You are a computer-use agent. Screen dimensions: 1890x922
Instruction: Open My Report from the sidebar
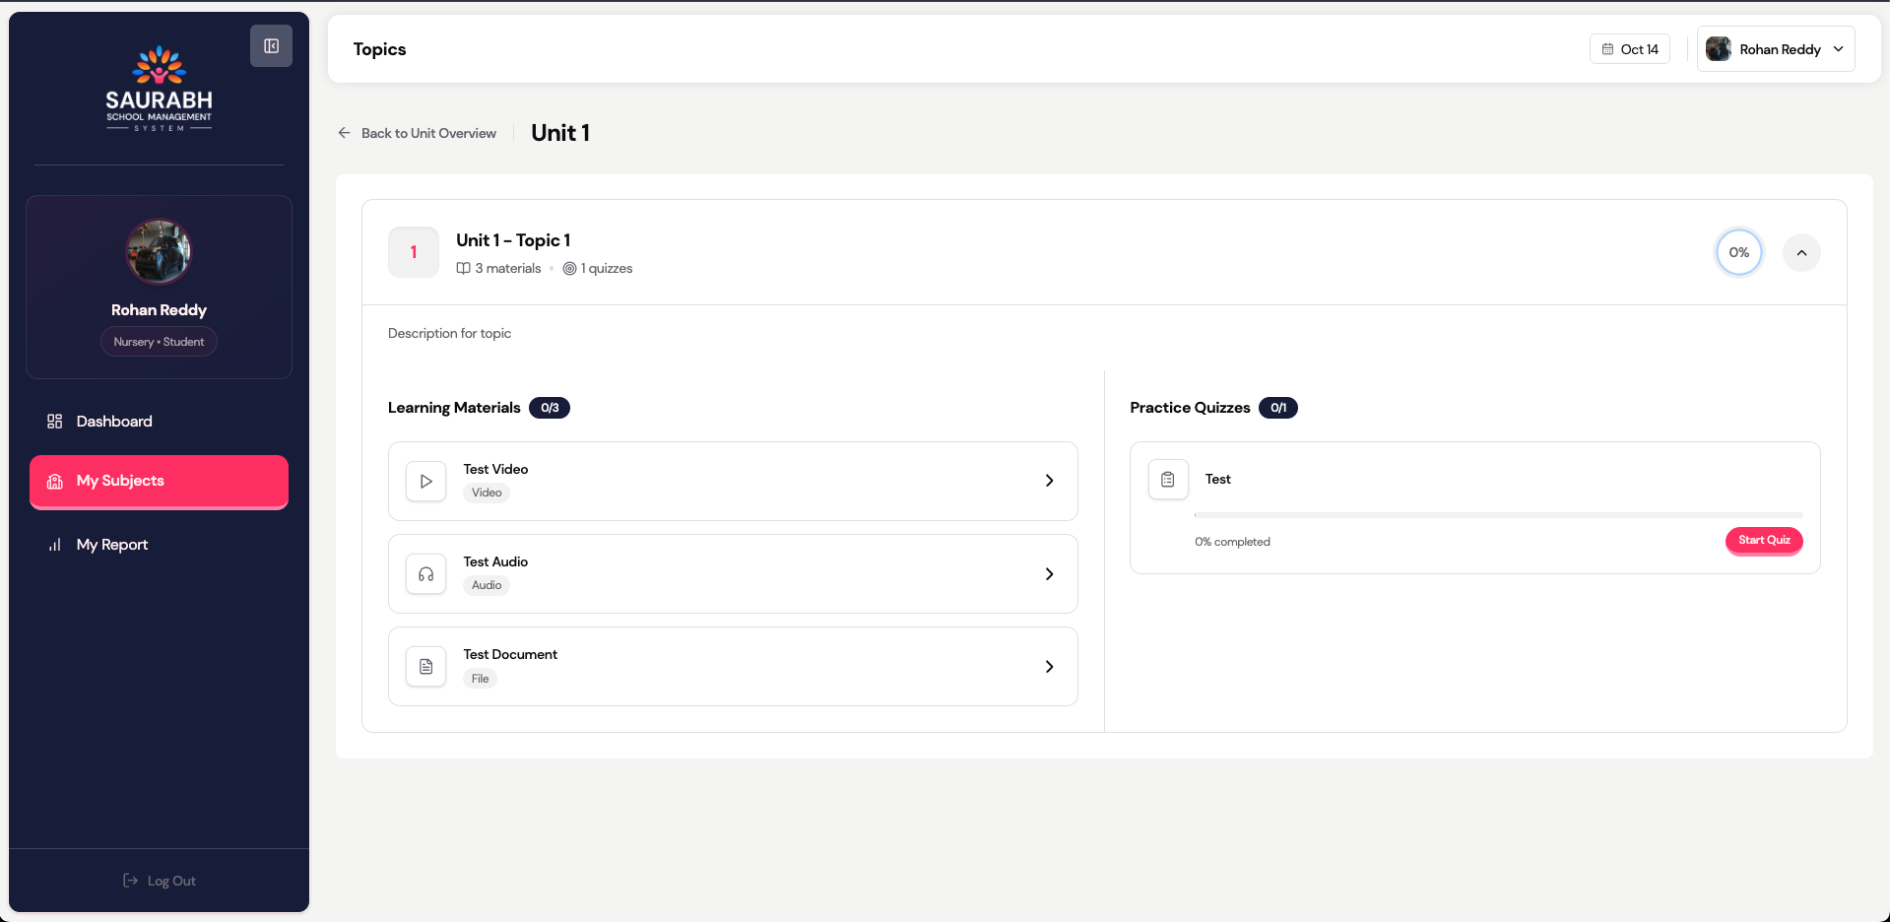(x=112, y=545)
